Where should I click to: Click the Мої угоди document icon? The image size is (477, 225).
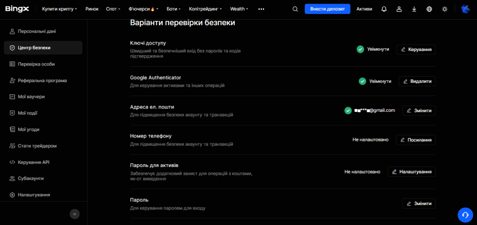tap(12, 129)
